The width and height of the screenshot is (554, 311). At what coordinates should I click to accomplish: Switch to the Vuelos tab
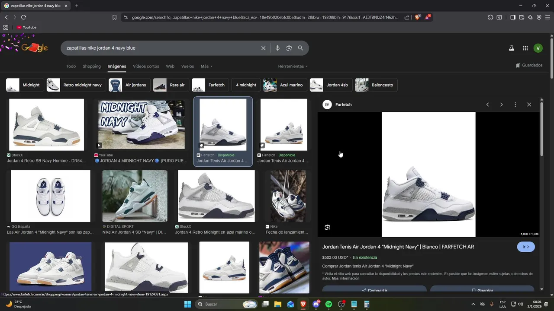point(187,67)
